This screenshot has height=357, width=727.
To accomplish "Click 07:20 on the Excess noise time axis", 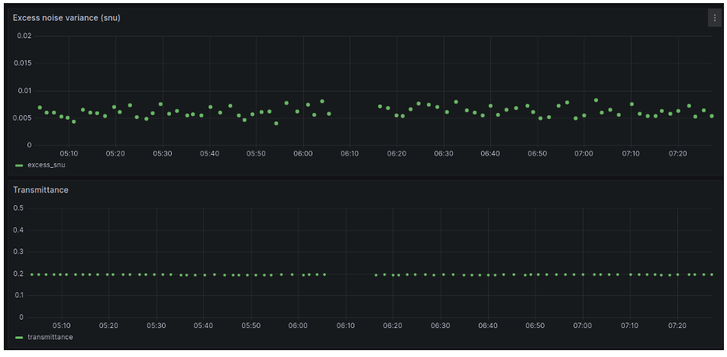I will (x=678, y=153).
